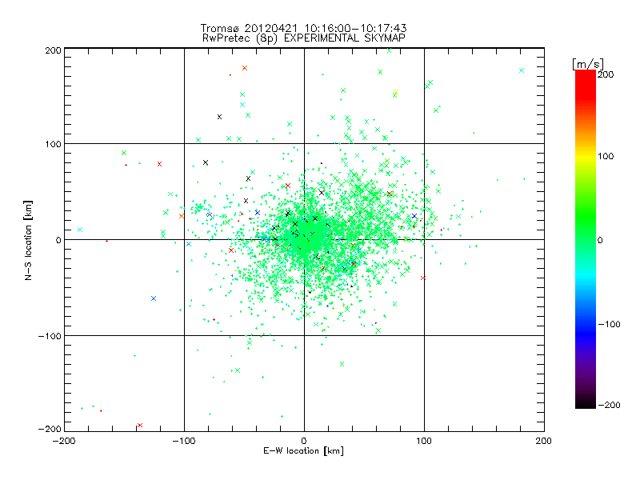
Task: Click the x-axis tick label '-100'
Action: coord(184,442)
